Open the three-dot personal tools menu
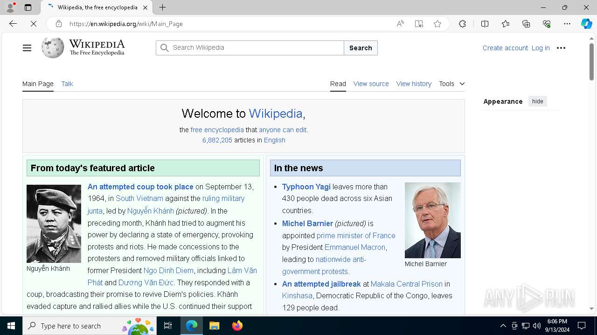Screen dimensions: 597x335 tap(561, 48)
